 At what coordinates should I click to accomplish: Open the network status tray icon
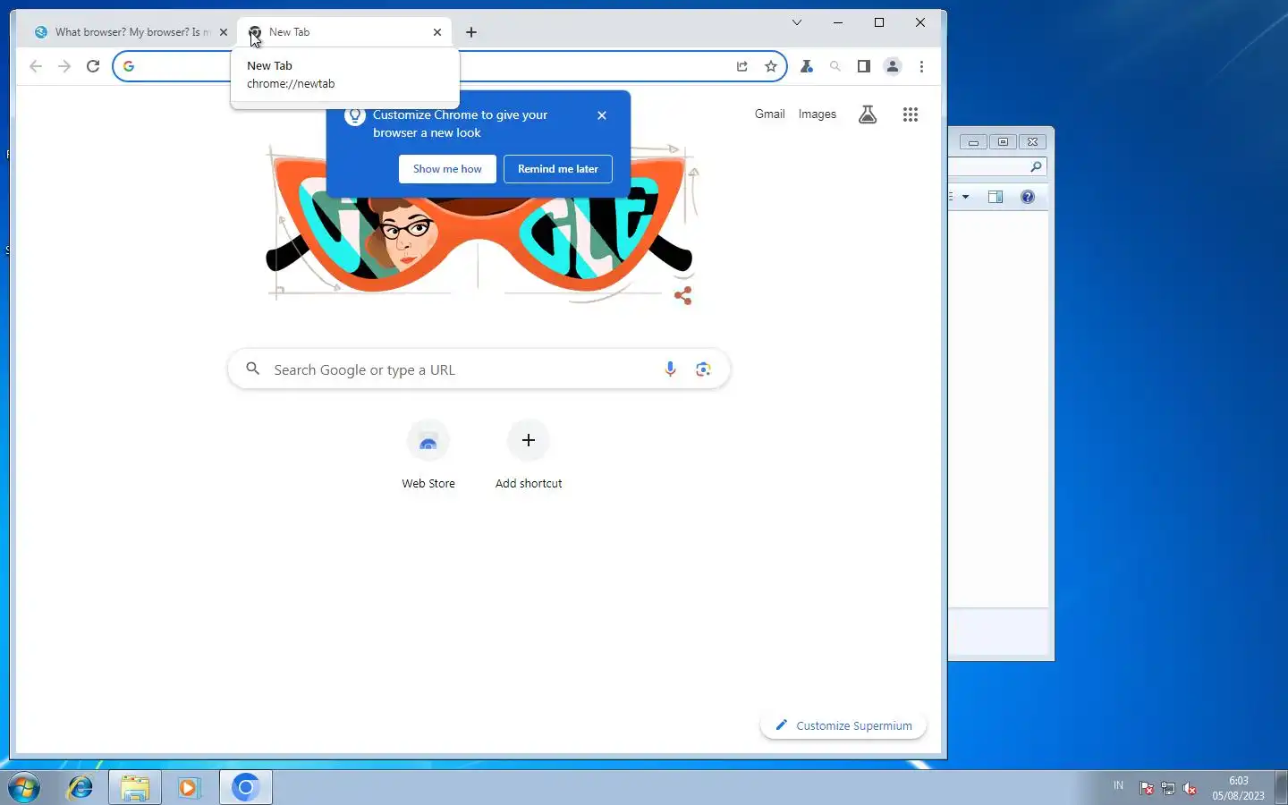point(1168,788)
